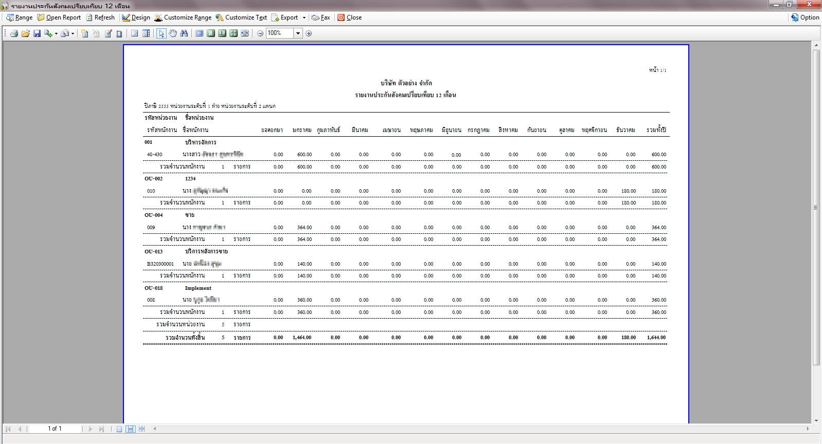
Task: Click the Export button
Action: coord(285,17)
